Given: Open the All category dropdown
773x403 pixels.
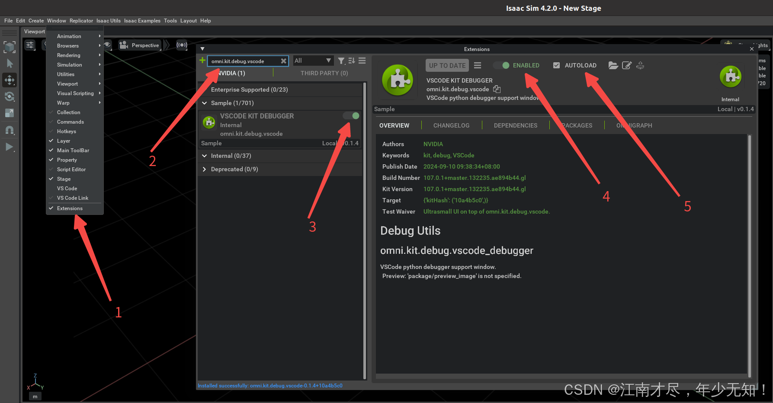Looking at the screenshot, I should [x=313, y=61].
